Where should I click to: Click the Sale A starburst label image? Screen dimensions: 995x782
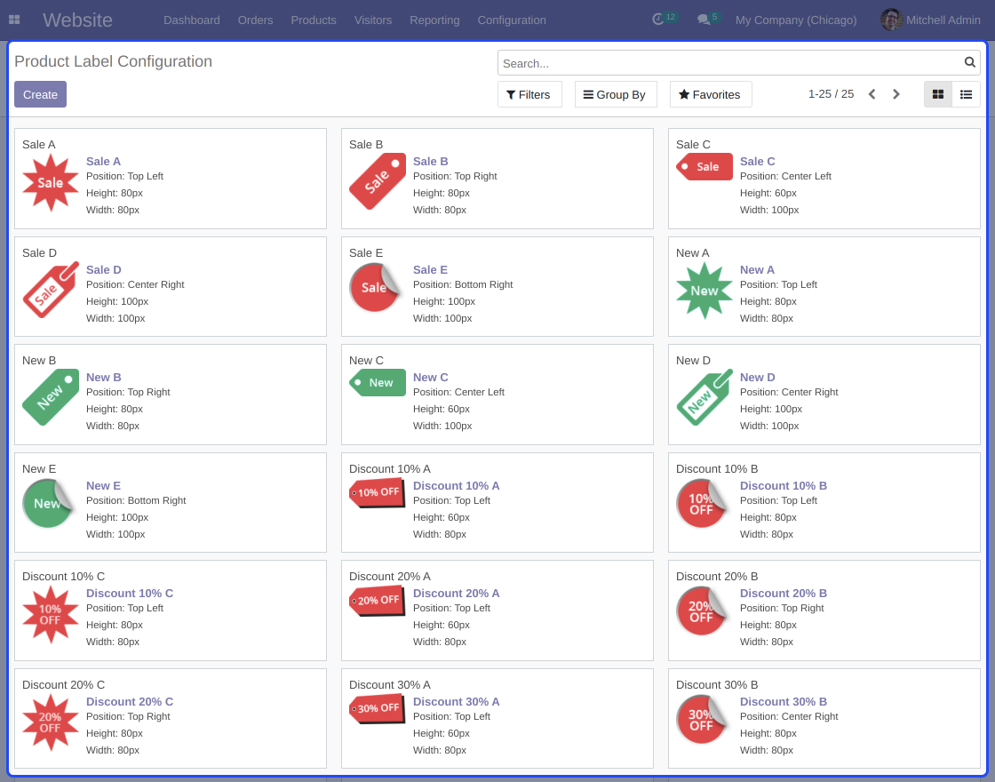point(50,182)
